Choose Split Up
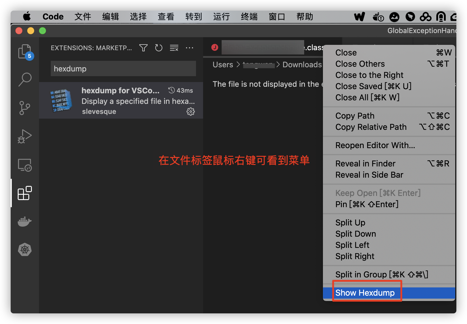 pos(389,222)
